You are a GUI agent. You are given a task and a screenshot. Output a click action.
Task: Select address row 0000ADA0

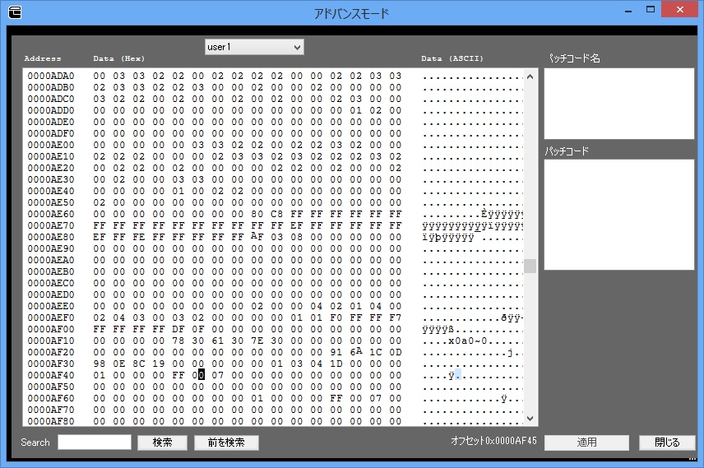coord(51,76)
